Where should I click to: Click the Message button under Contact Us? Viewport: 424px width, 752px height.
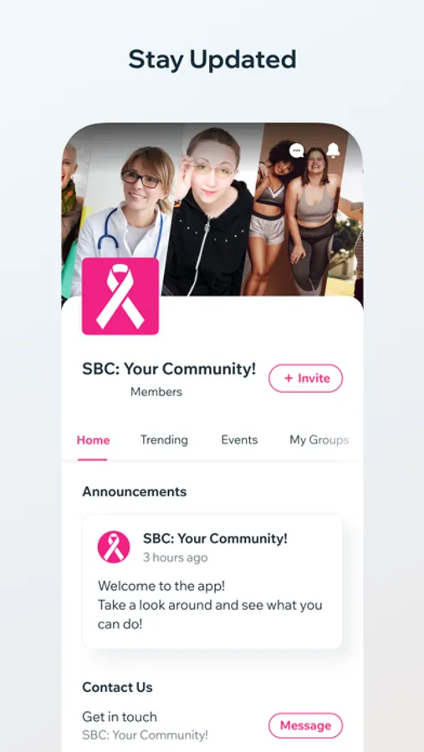[x=305, y=725]
